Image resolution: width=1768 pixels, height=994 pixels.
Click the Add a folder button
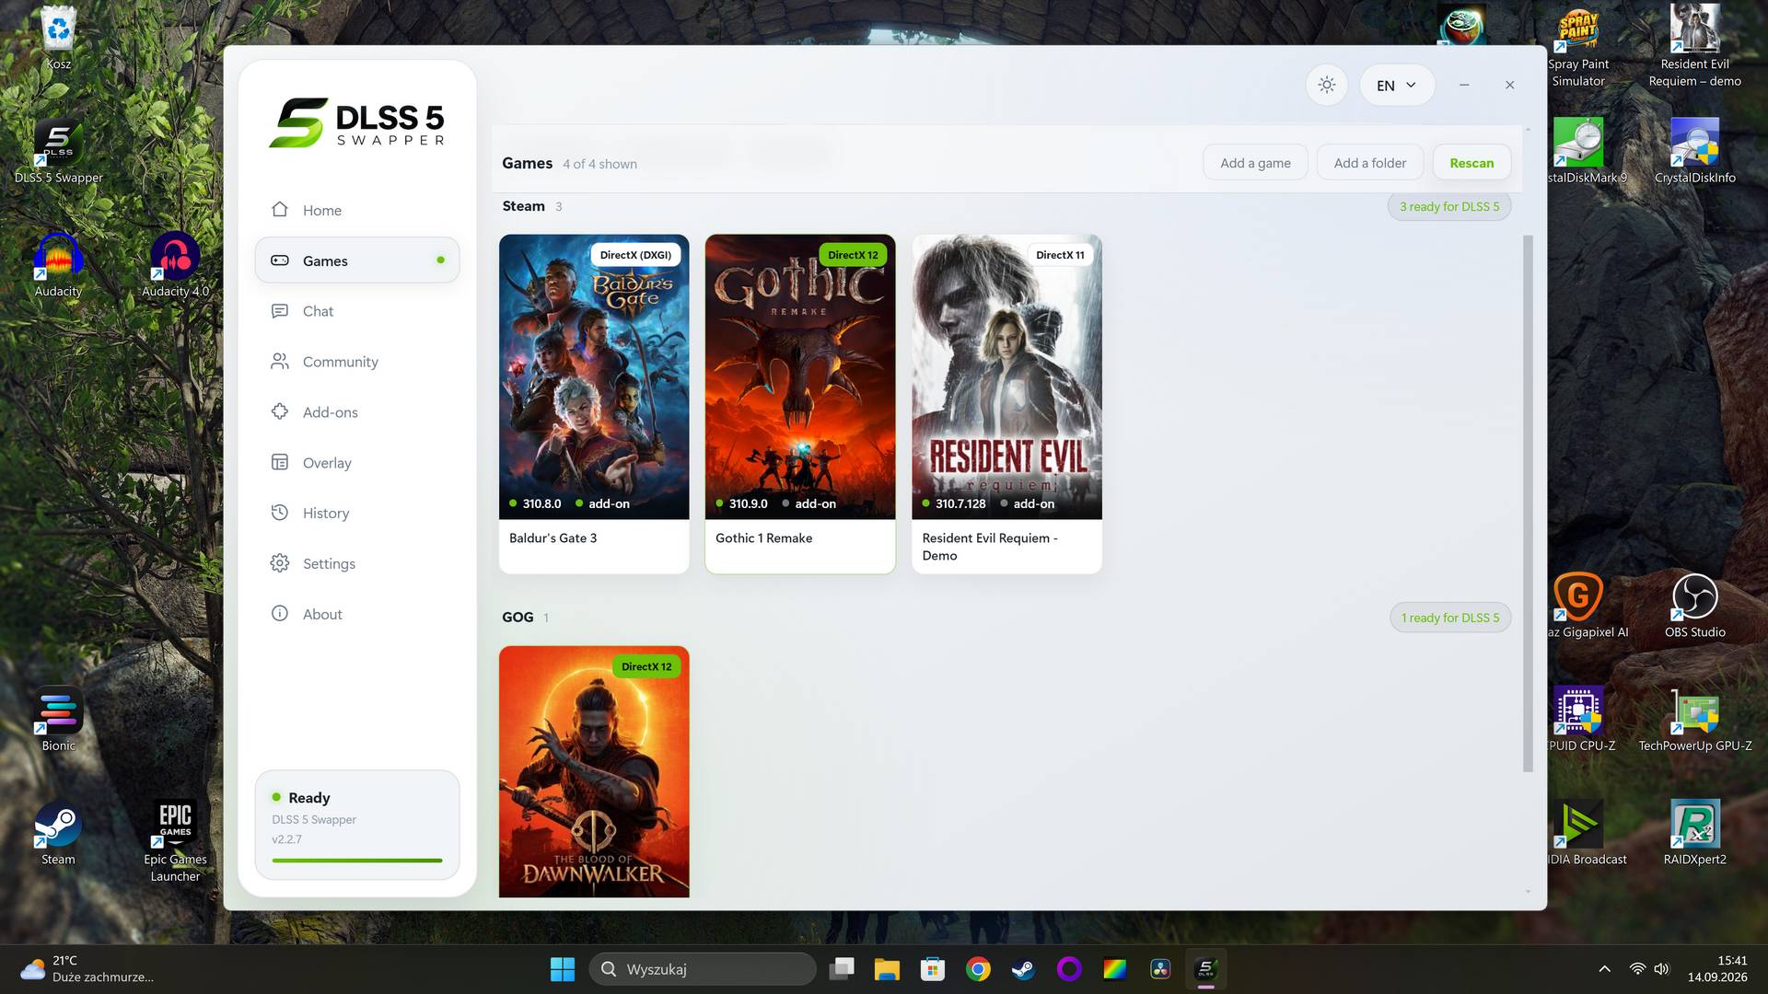click(x=1370, y=163)
